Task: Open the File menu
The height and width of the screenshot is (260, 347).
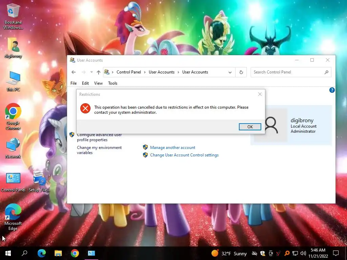Action: [x=74, y=83]
